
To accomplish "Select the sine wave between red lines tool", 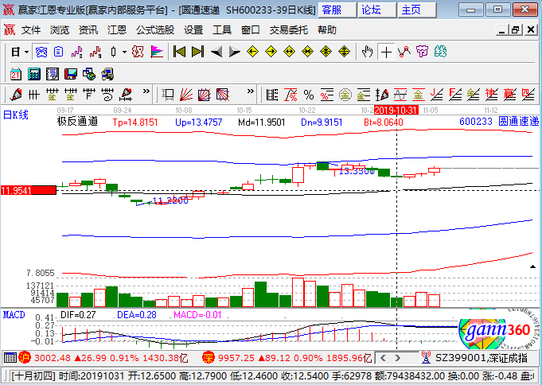I will point(400,95).
